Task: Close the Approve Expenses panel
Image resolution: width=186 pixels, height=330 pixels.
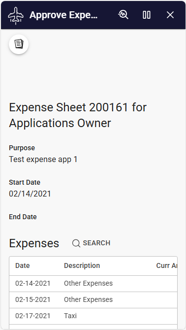Action: point(170,15)
